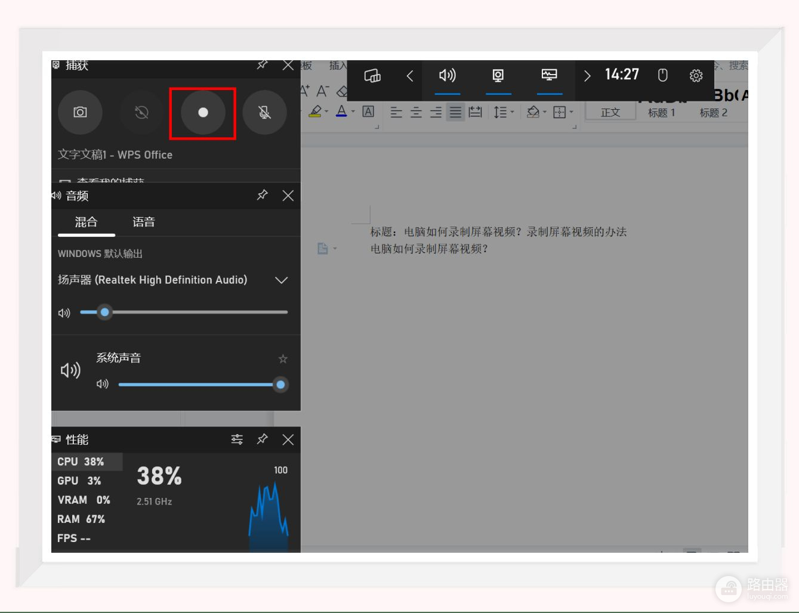Apply the 正文 style
The image size is (799, 613).
610,113
